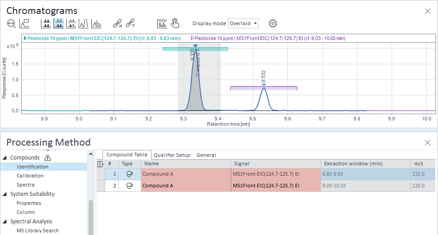Click the column chooser icon in table header
The width and height of the screenshot is (438, 235).
click(101, 164)
